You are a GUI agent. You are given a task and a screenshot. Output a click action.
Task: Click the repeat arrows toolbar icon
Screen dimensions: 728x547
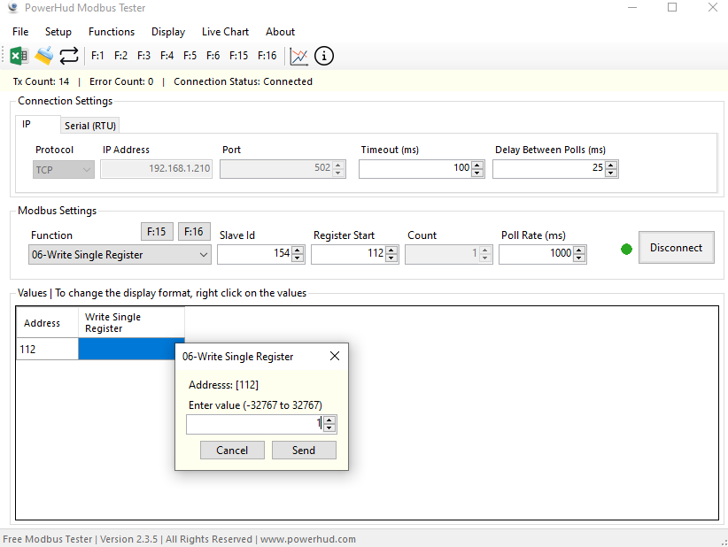coord(69,56)
